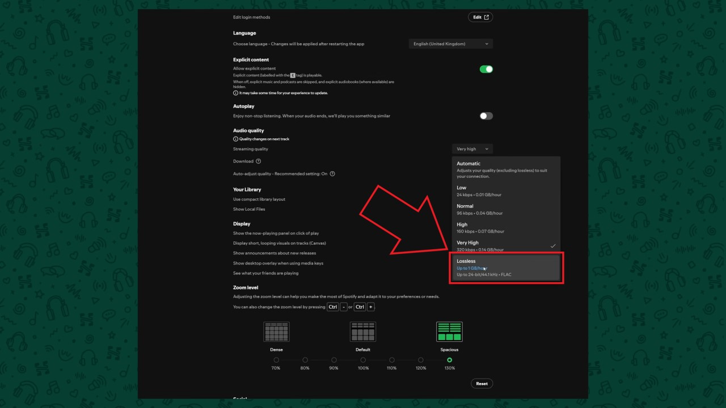Click the Auto-adjust quality help icon

point(332,174)
